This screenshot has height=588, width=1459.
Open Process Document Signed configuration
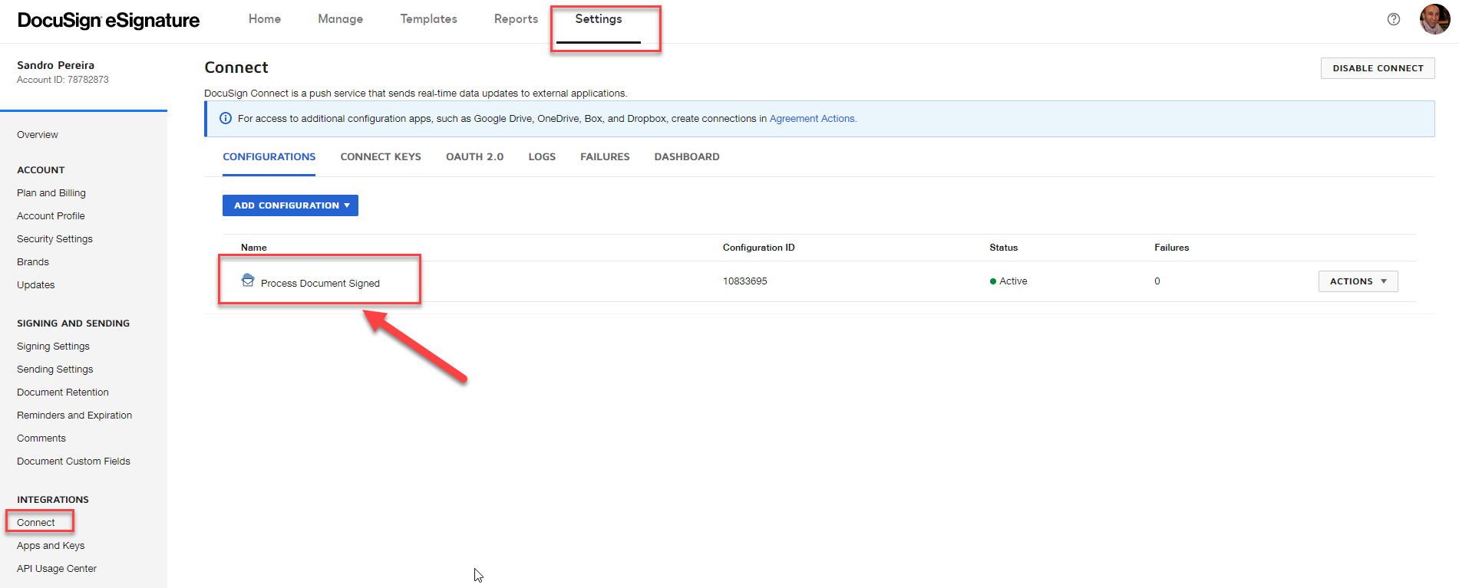pos(320,284)
